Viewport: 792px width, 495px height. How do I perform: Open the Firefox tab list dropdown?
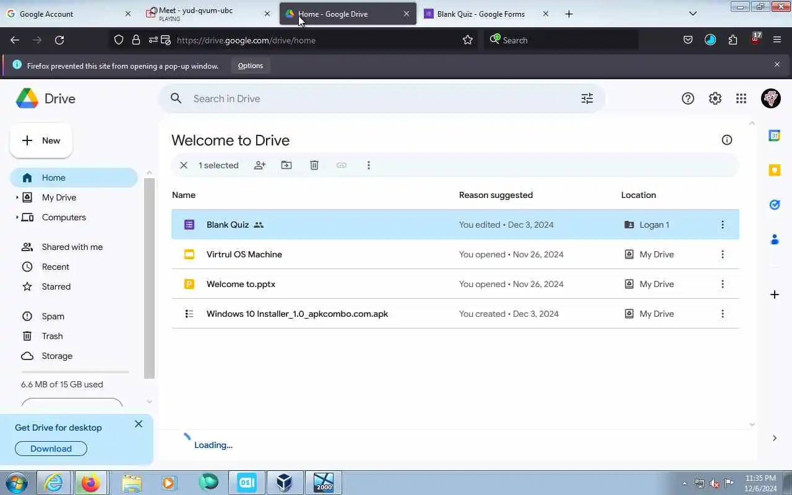(x=693, y=14)
